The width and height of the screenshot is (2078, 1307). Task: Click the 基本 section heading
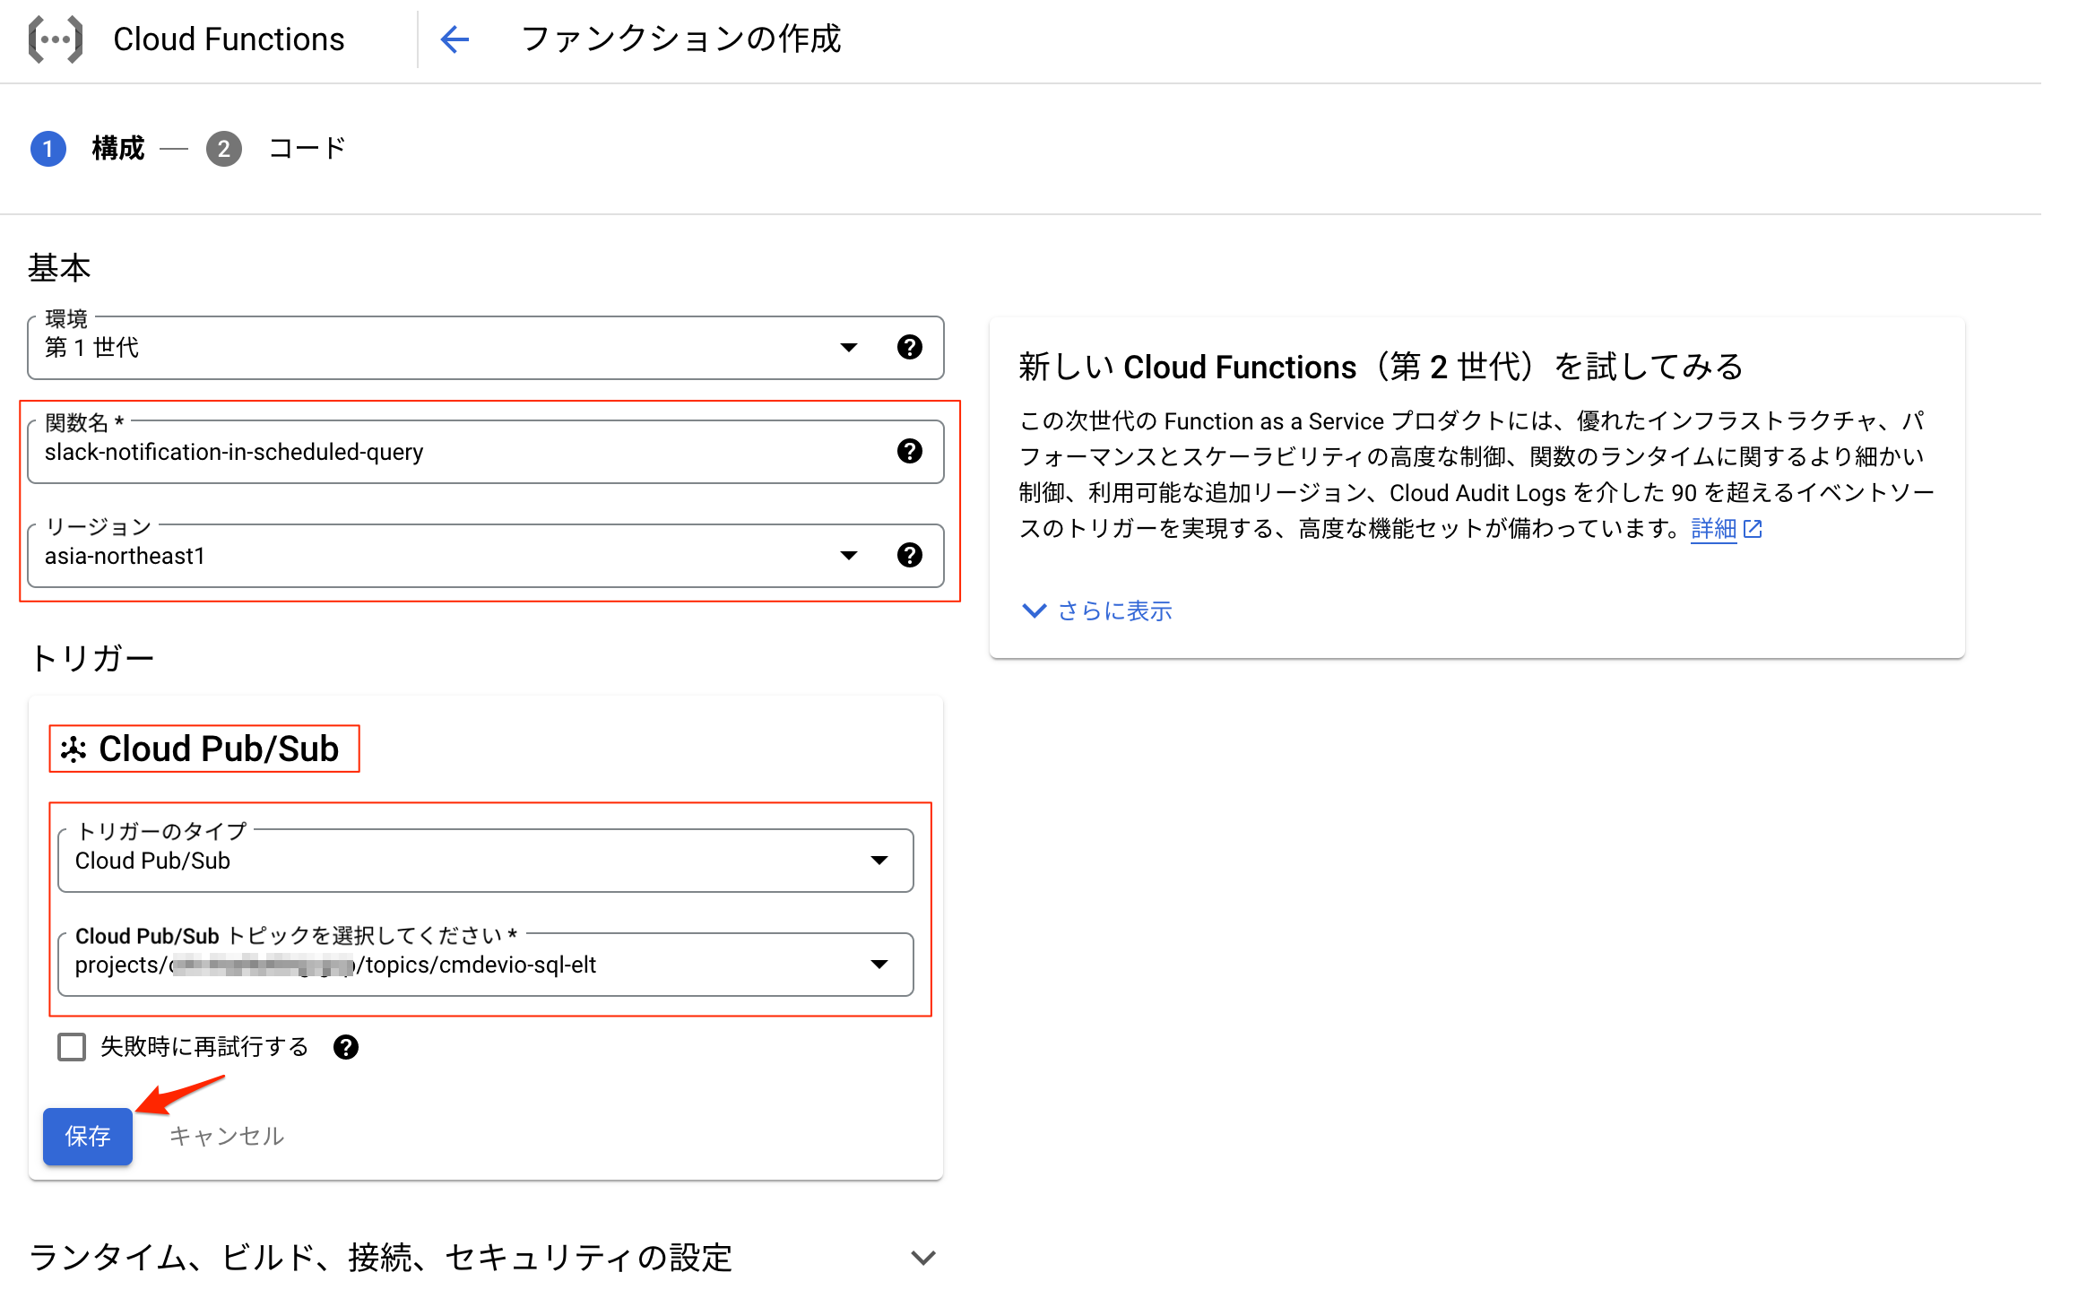[59, 268]
